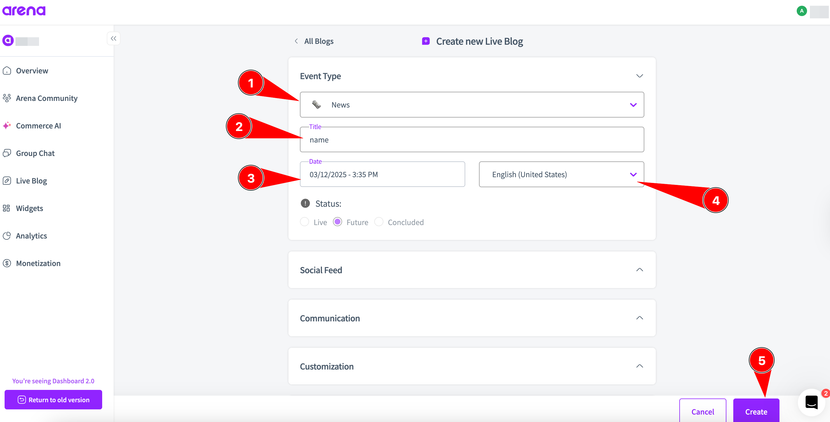Image resolution: width=830 pixels, height=422 pixels.
Task: Click the Commerce AI sparkle icon
Action: 7,126
